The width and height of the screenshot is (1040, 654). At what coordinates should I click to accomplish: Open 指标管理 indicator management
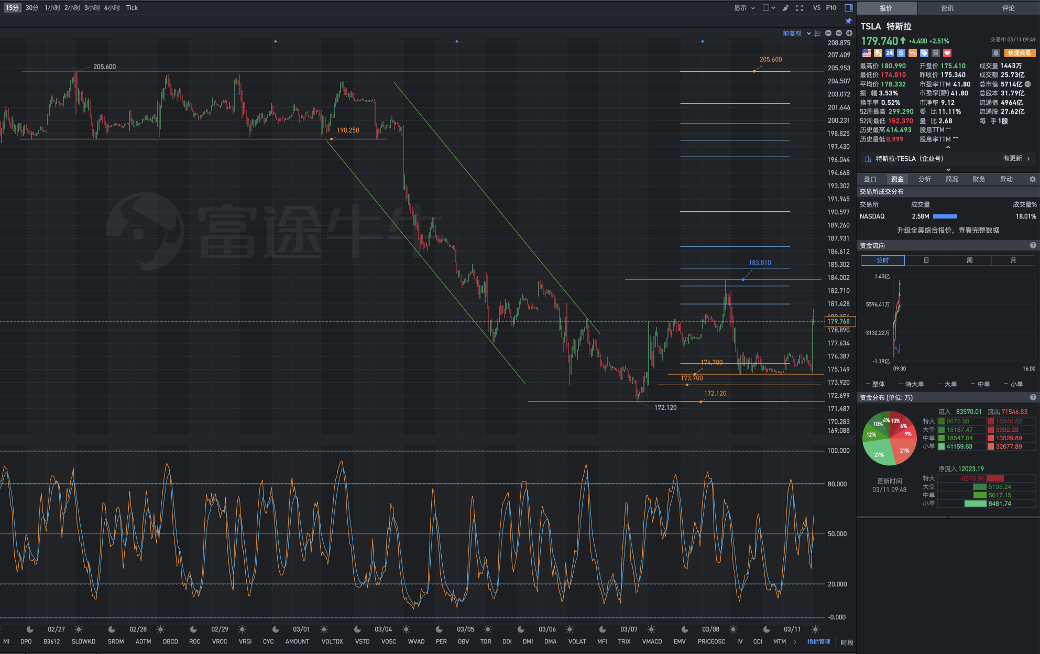(819, 641)
